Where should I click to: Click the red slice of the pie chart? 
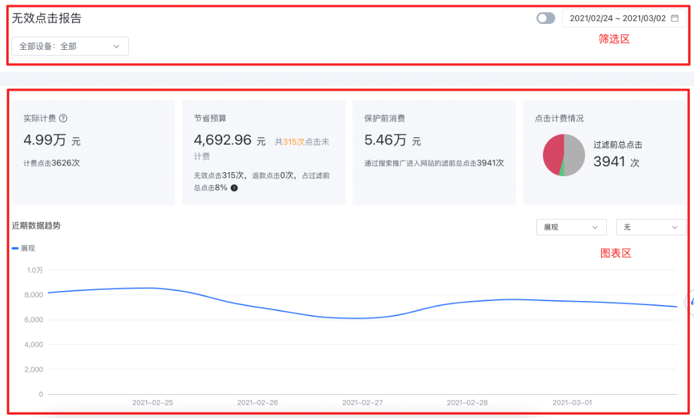552,152
